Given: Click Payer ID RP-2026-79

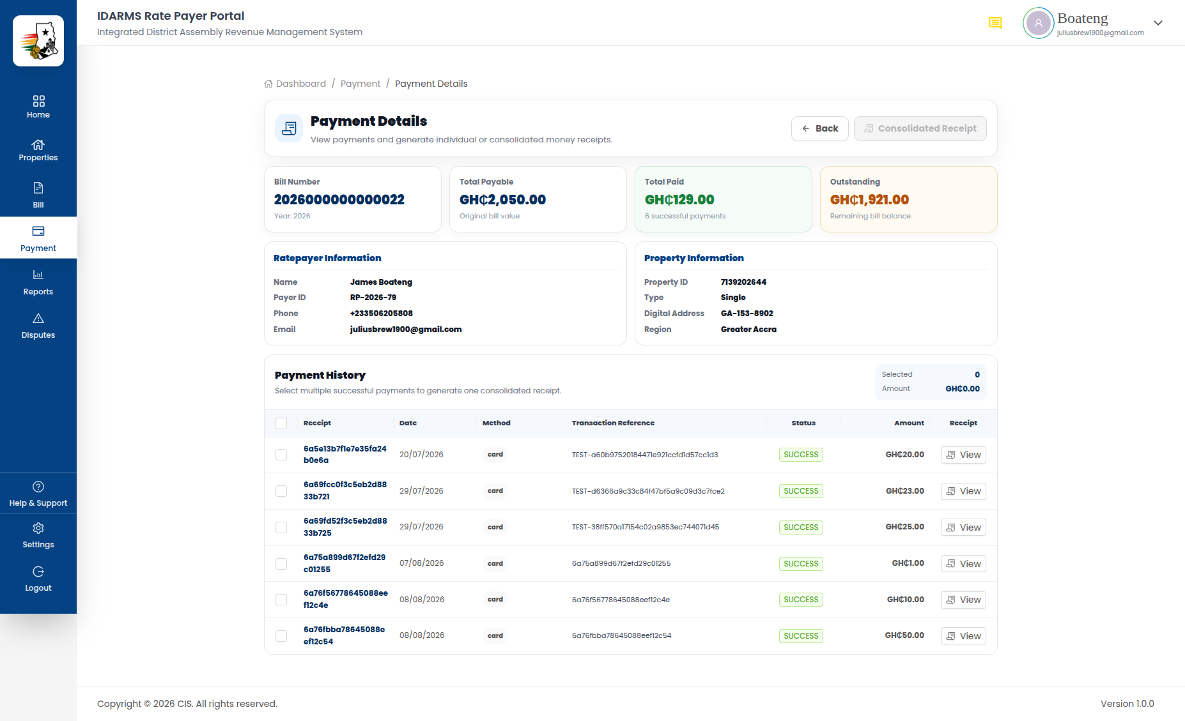Looking at the screenshot, I should pyautogui.click(x=373, y=298).
